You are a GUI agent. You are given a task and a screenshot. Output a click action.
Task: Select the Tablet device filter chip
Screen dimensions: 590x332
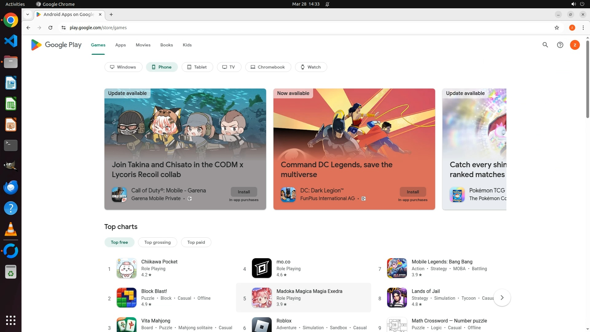pyautogui.click(x=197, y=67)
